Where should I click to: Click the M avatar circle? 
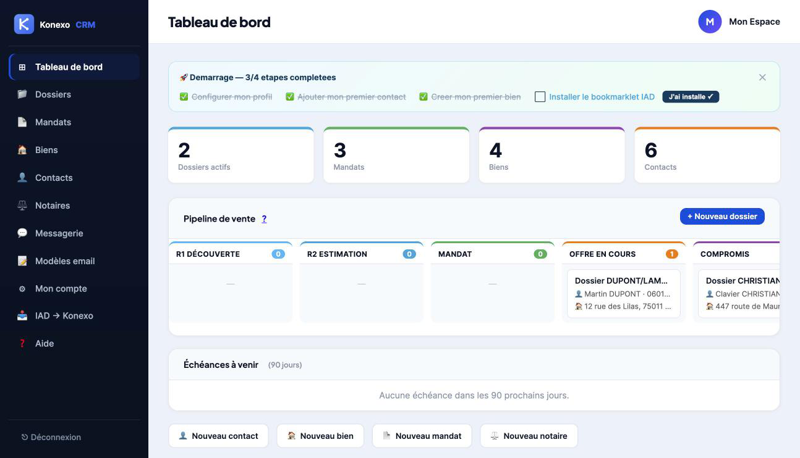click(710, 22)
